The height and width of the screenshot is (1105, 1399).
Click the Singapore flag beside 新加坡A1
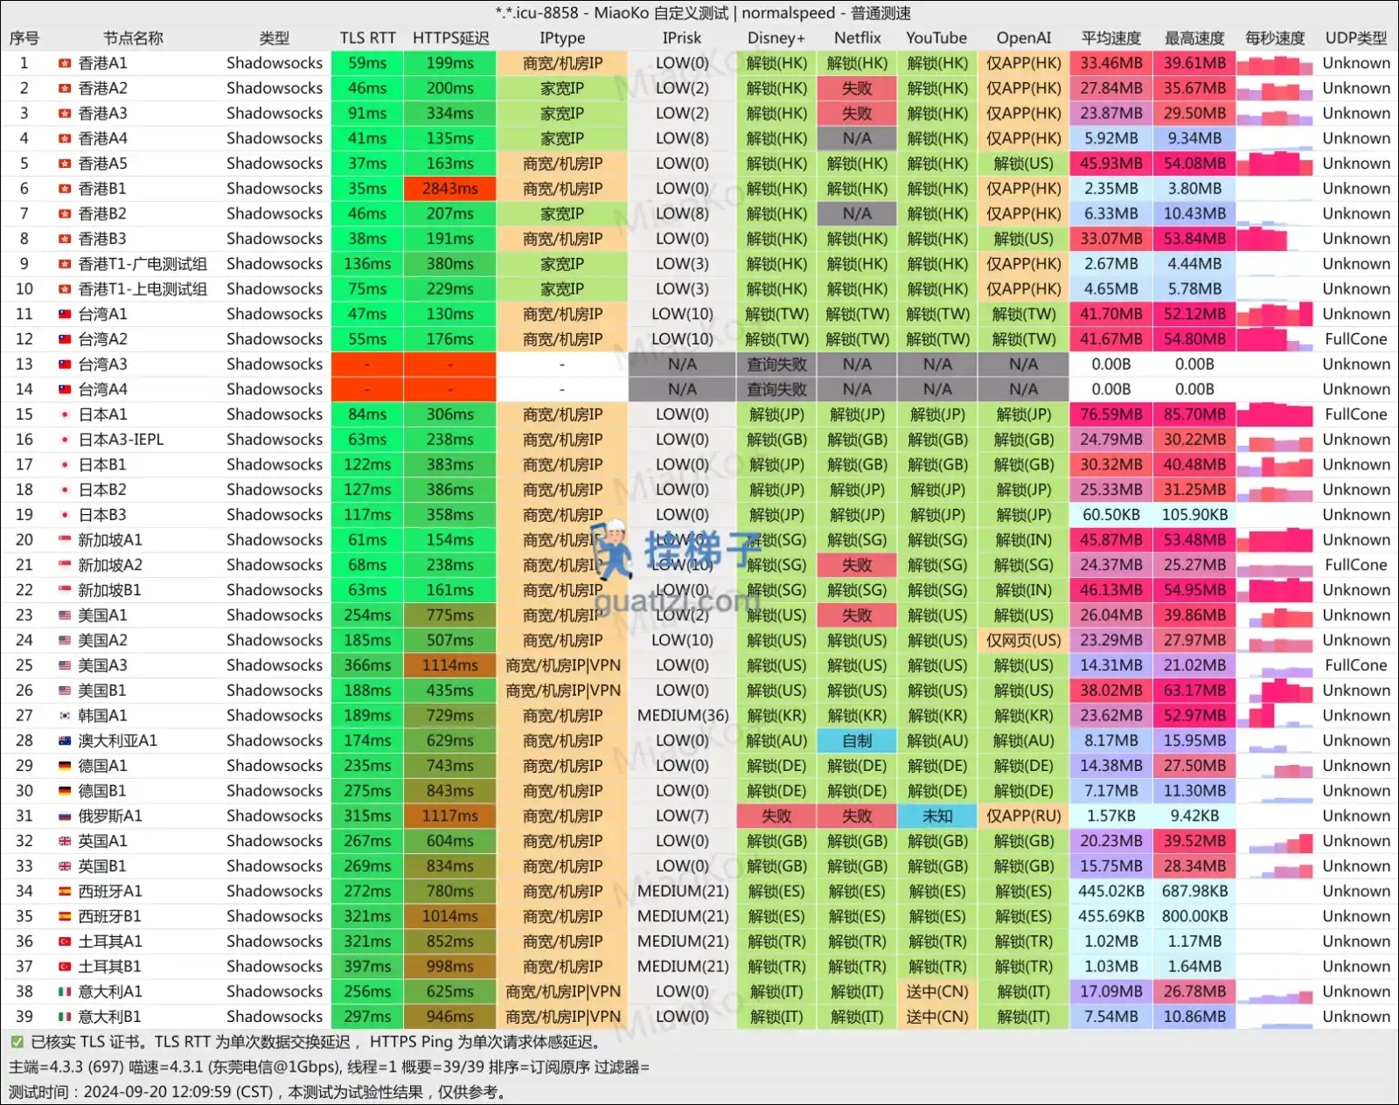tap(65, 540)
